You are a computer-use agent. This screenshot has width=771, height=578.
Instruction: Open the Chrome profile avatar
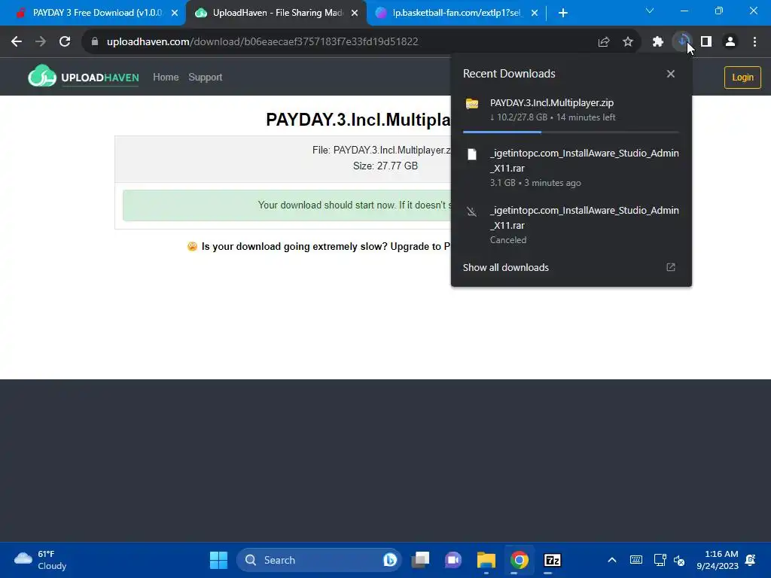[x=730, y=42]
